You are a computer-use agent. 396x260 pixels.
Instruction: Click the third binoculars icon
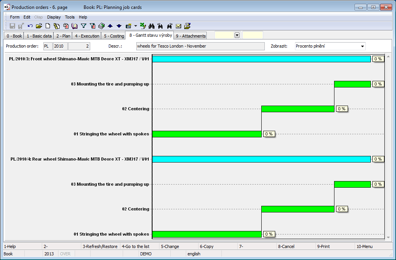click(x=170, y=26)
